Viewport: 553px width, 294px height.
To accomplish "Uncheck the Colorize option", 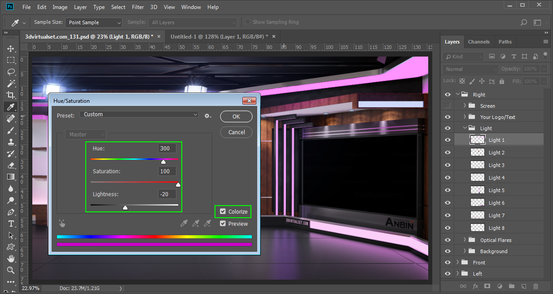I will [222, 211].
